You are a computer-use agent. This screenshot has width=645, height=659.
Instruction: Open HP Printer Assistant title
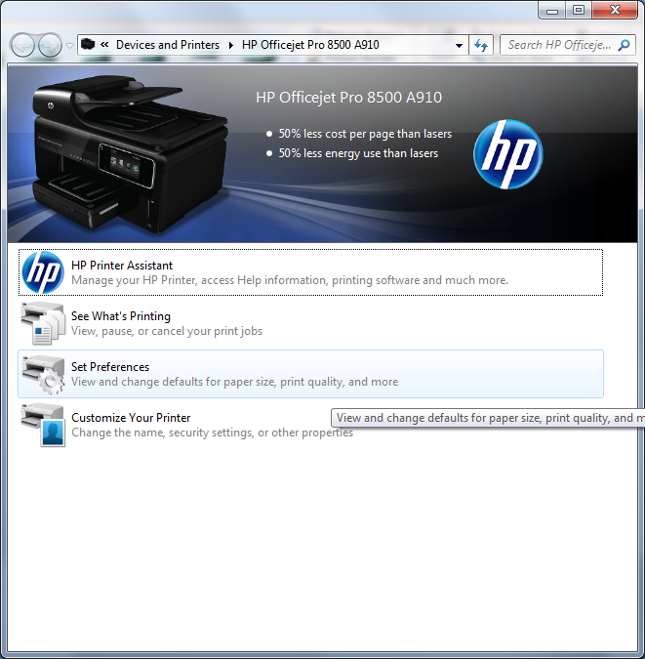(x=122, y=266)
